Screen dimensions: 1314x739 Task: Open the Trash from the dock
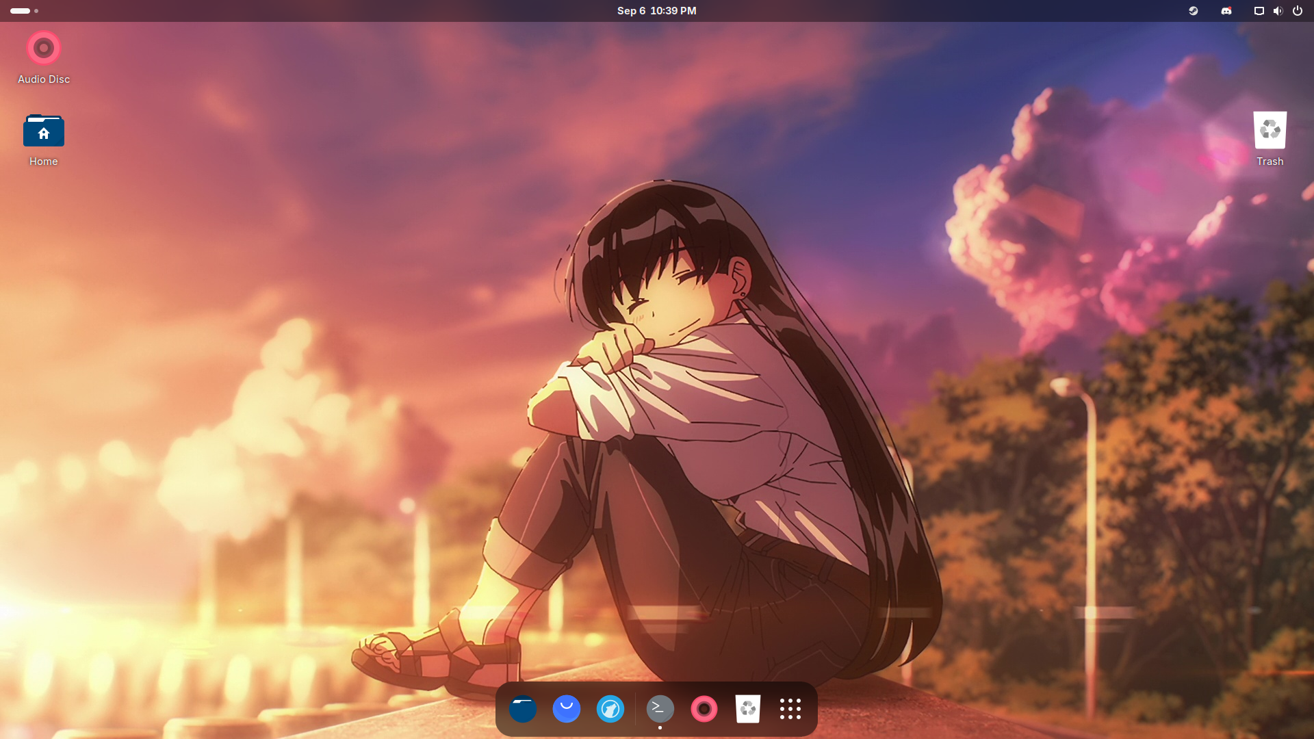pyautogui.click(x=748, y=709)
